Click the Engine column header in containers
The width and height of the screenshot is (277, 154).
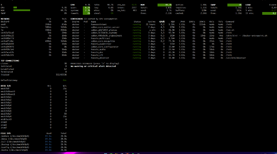(x=75, y=22)
